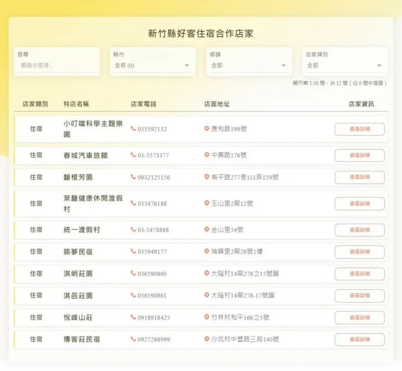This screenshot has width=402, height=371.
Task: Click the map pin next to 沙坑村中豐路三段140號
Action: point(206,339)
